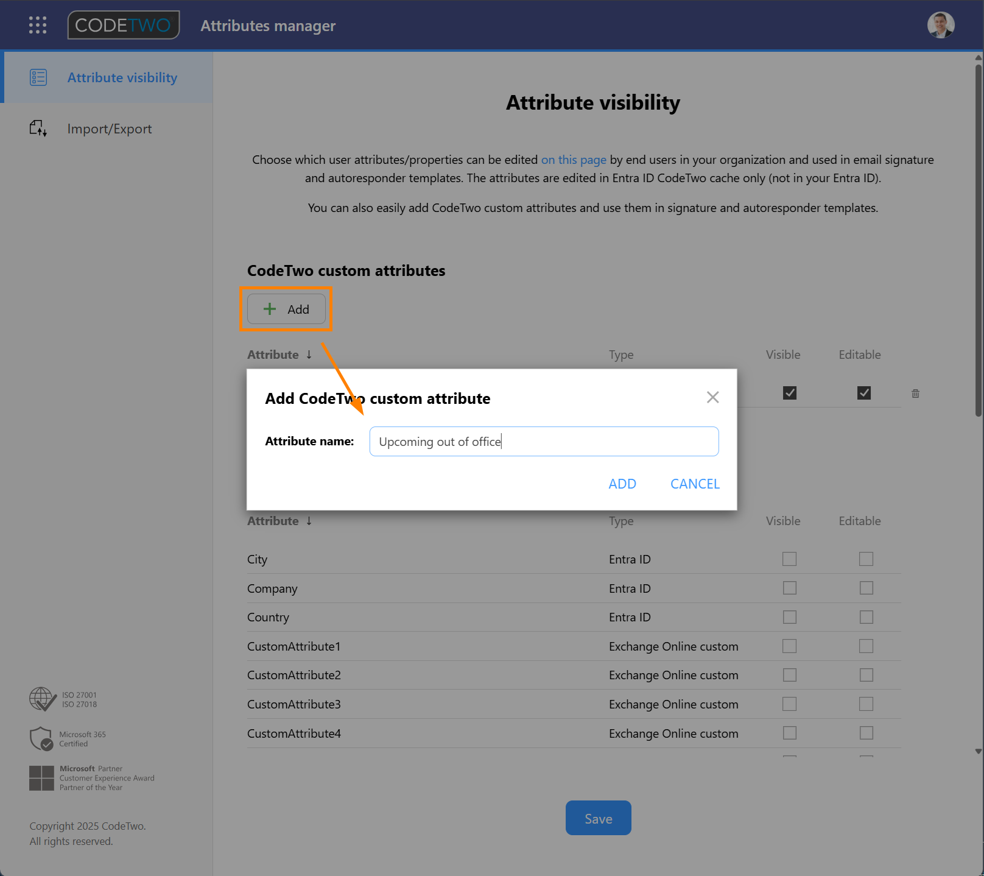Toggle sort arrow on the lower Attribute header

[x=309, y=521]
